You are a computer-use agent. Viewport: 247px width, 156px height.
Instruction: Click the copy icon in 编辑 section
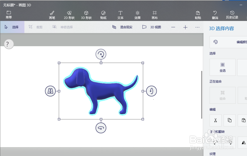[x=230, y=120]
